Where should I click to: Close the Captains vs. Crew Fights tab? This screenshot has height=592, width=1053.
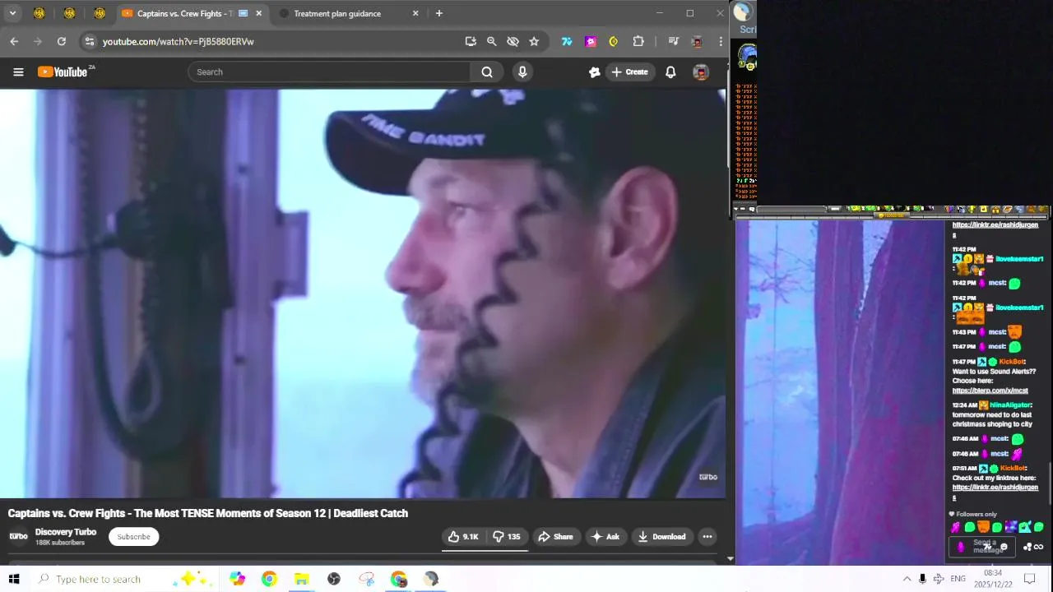click(x=259, y=13)
